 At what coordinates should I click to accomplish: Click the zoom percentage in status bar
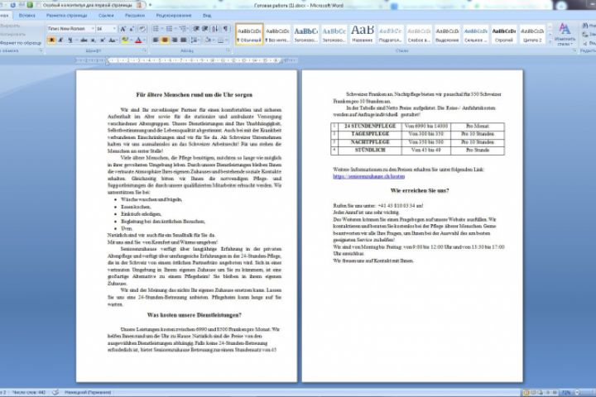click(x=566, y=392)
